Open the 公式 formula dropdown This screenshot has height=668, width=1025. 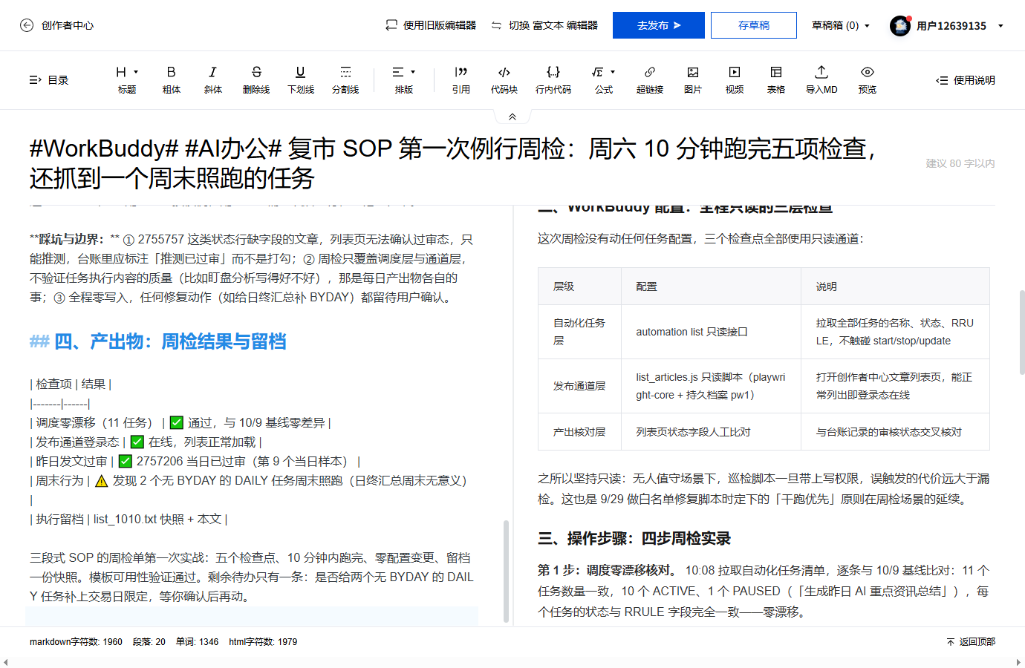[604, 79]
